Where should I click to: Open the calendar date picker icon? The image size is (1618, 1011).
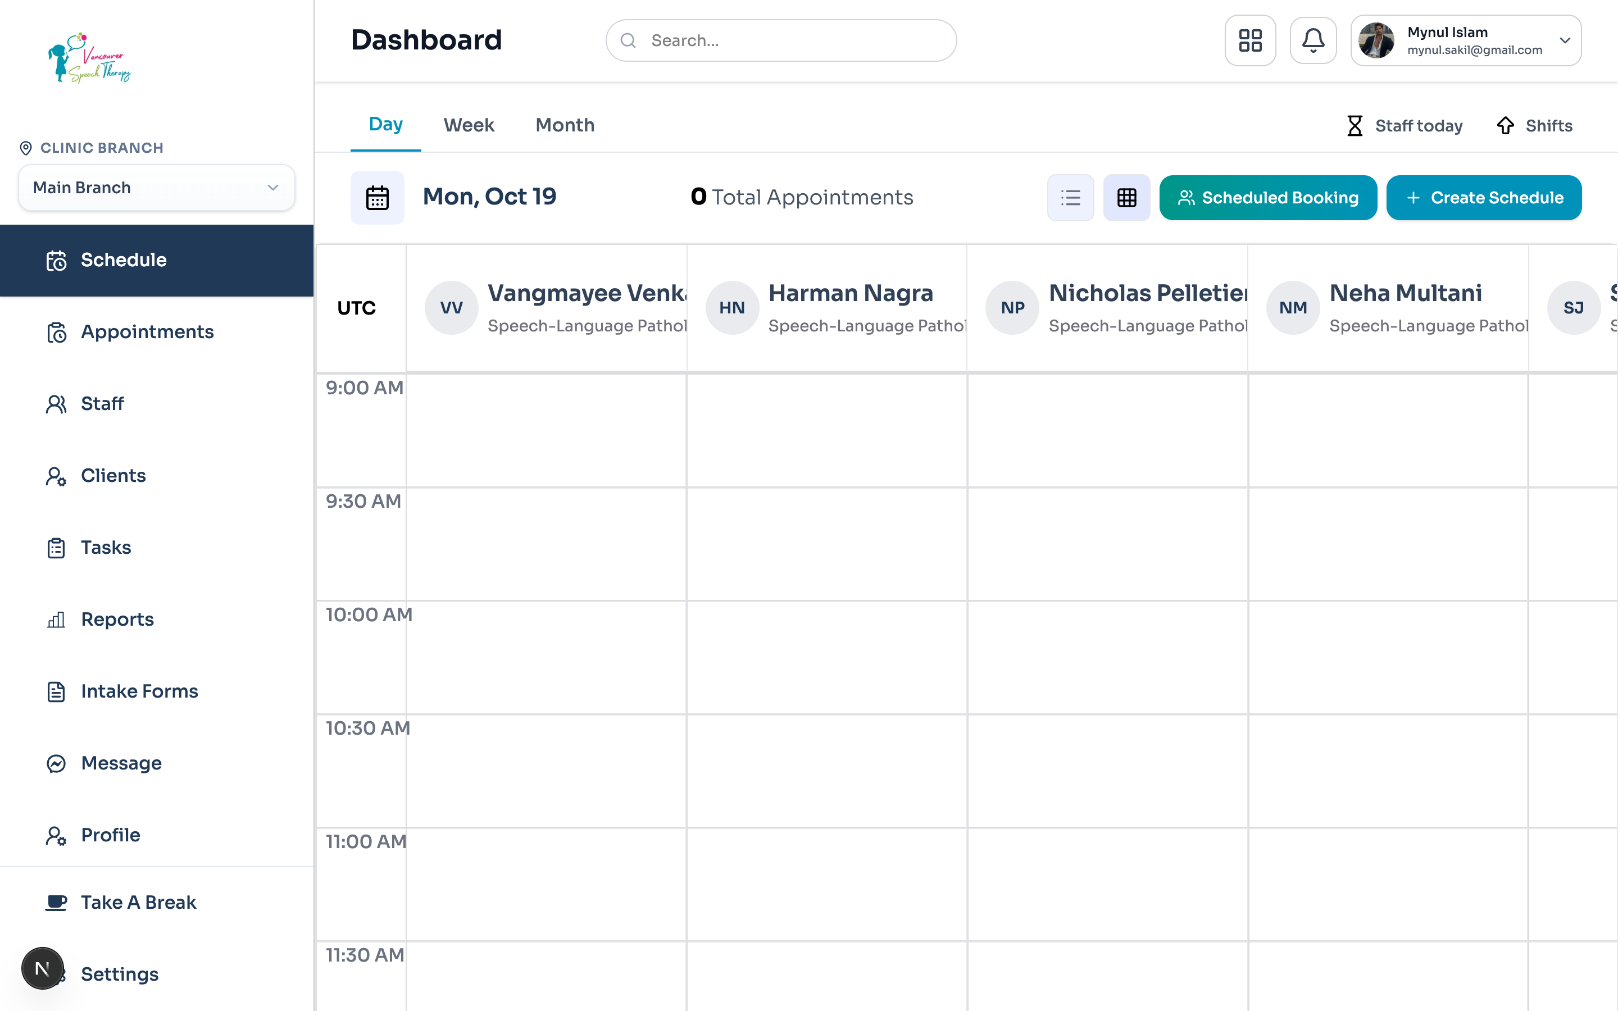377,197
